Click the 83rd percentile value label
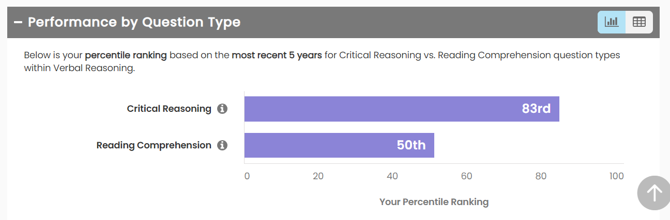 click(536, 109)
